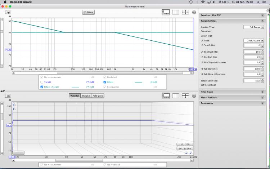270x169 pixels.
Task: Click Resonances trace checkbox
Action: click(105, 87)
